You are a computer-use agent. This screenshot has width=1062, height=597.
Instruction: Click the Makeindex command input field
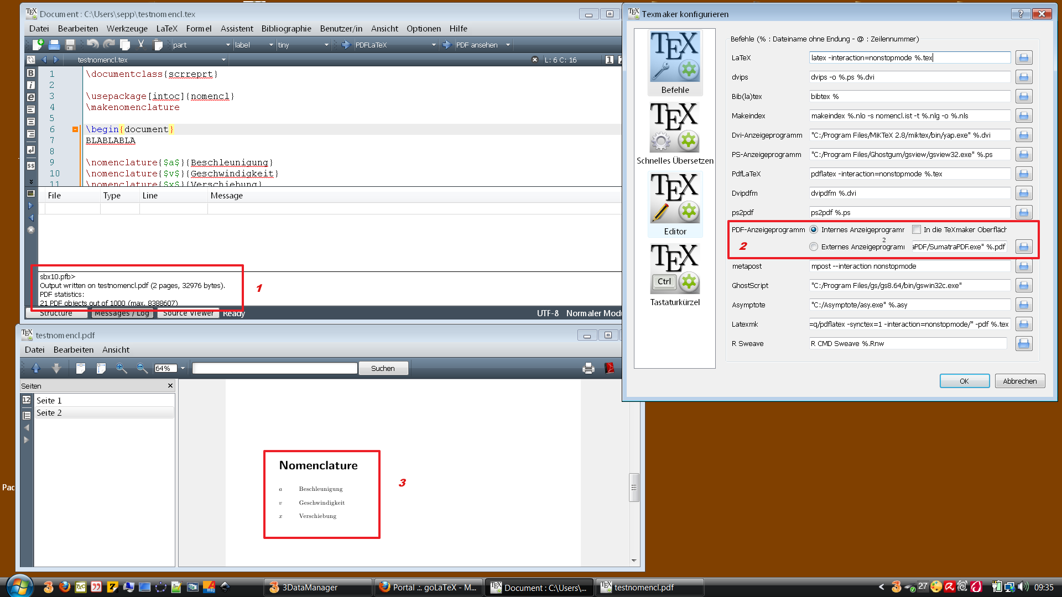point(910,116)
